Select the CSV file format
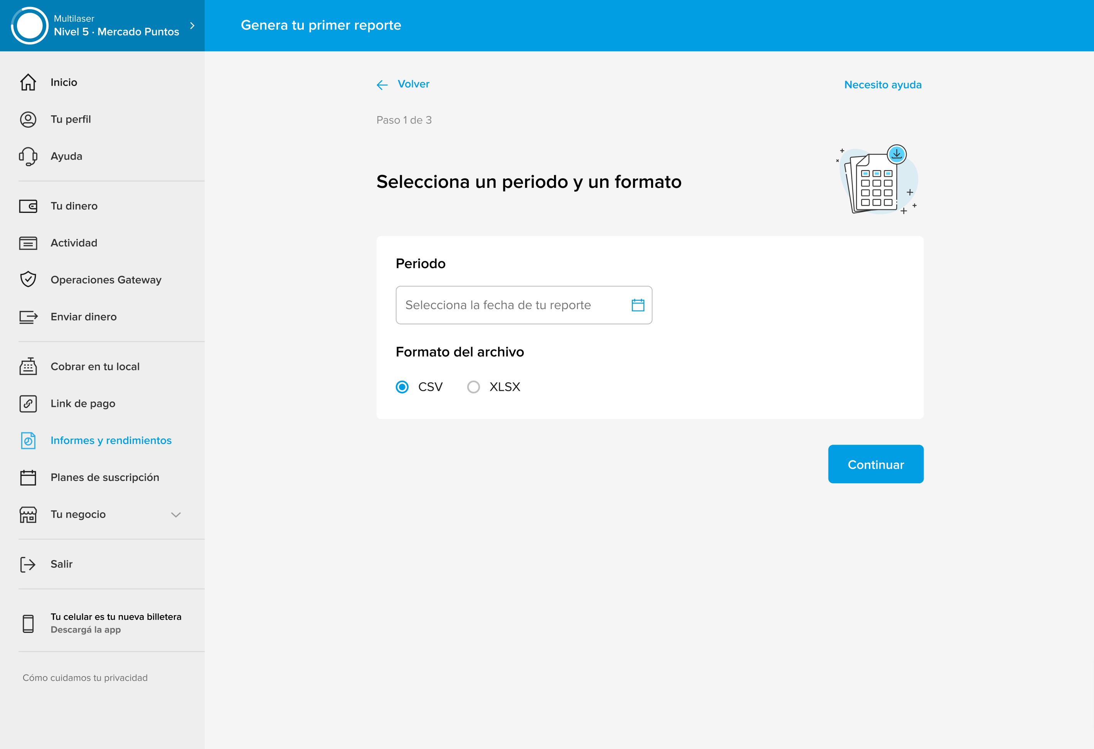The image size is (1094, 749). pos(402,387)
